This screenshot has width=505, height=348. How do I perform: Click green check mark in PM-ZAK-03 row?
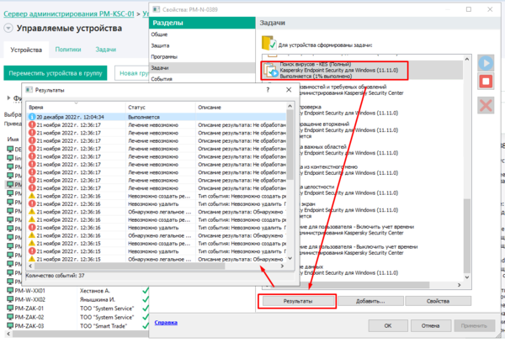click(146, 325)
